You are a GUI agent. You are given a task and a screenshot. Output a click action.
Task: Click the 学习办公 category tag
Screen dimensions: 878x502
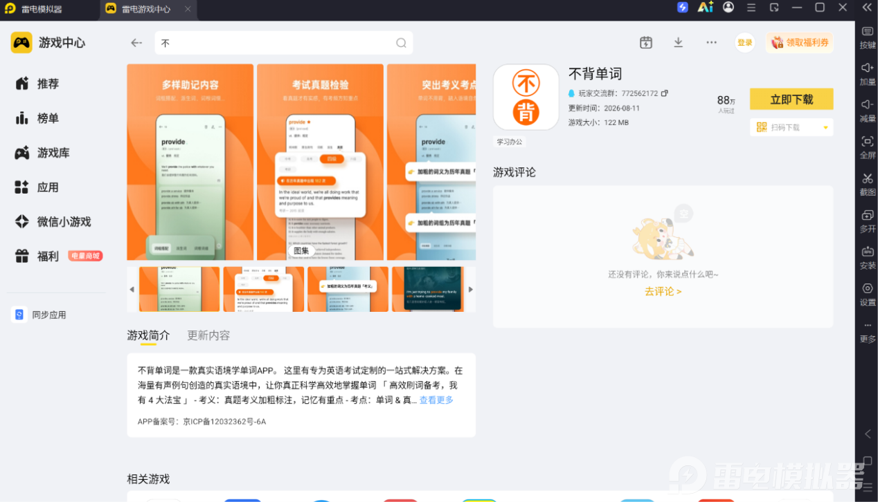[x=510, y=142]
